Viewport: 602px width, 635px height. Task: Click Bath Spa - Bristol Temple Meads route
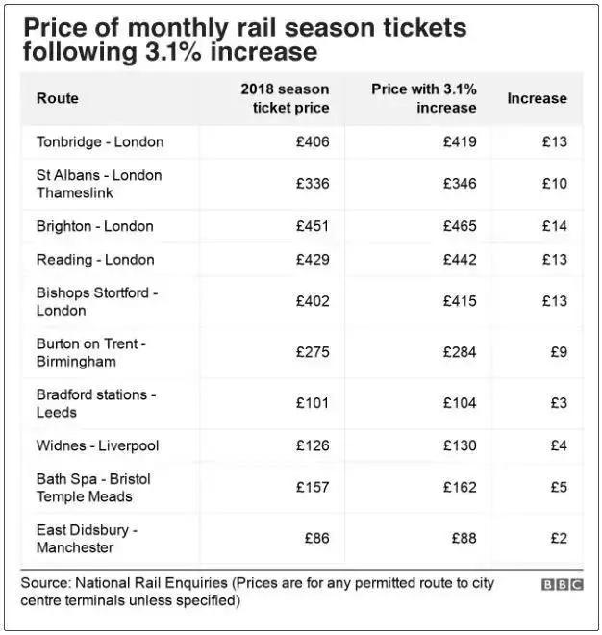(93, 488)
